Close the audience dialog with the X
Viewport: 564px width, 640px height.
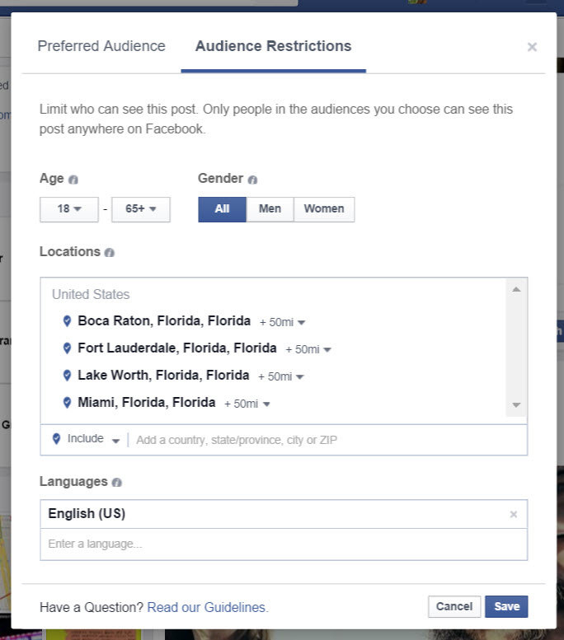tap(532, 47)
